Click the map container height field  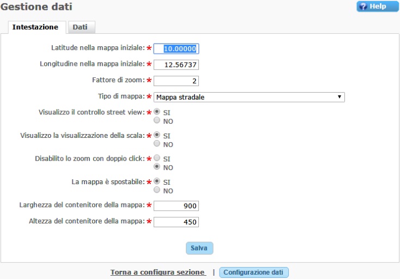(176, 222)
